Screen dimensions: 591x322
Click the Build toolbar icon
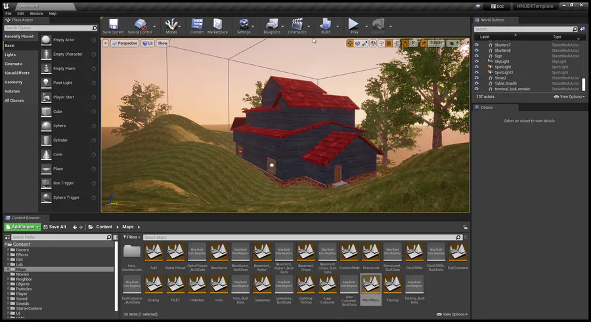(325, 25)
